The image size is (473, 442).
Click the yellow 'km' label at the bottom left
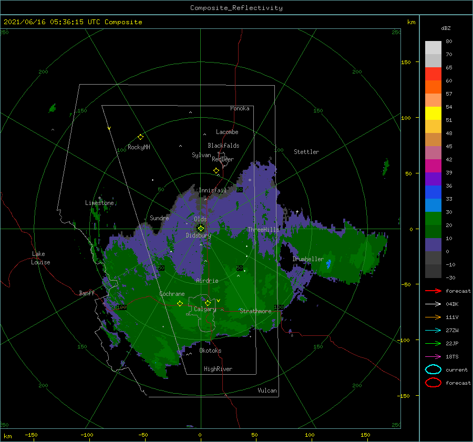7,436
